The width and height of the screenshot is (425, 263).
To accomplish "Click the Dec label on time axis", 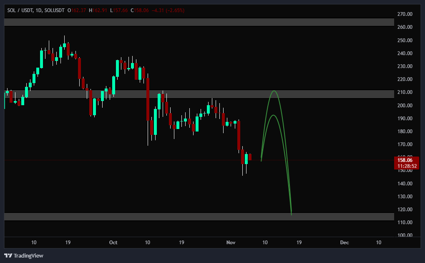I will click(344, 242).
